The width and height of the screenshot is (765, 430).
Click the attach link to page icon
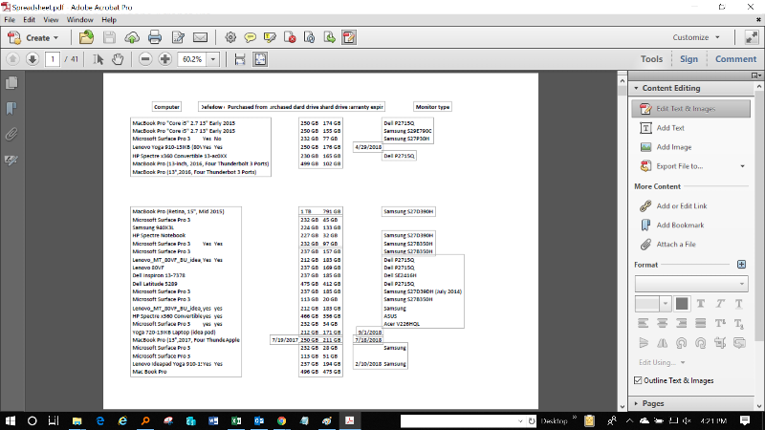click(309, 37)
